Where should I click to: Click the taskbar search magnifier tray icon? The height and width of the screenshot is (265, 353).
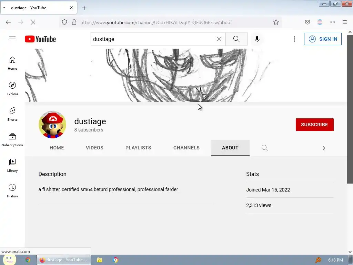click(318, 260)
